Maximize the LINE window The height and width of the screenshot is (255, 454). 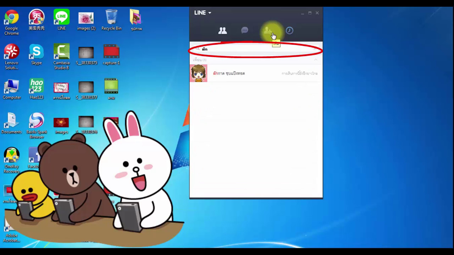(x=310, y=13)
